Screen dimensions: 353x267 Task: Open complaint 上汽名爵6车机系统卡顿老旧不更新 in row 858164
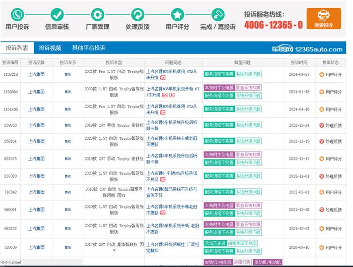tap(172, 141)
